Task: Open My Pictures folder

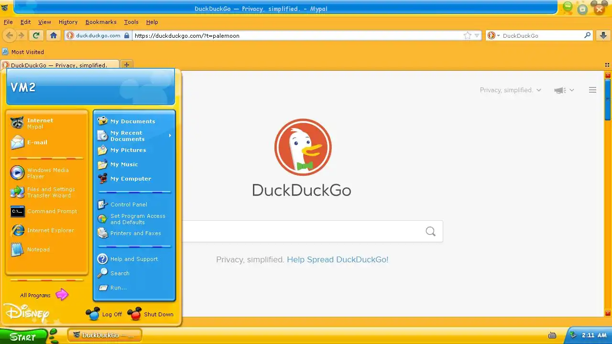Action: click(134, 150)
